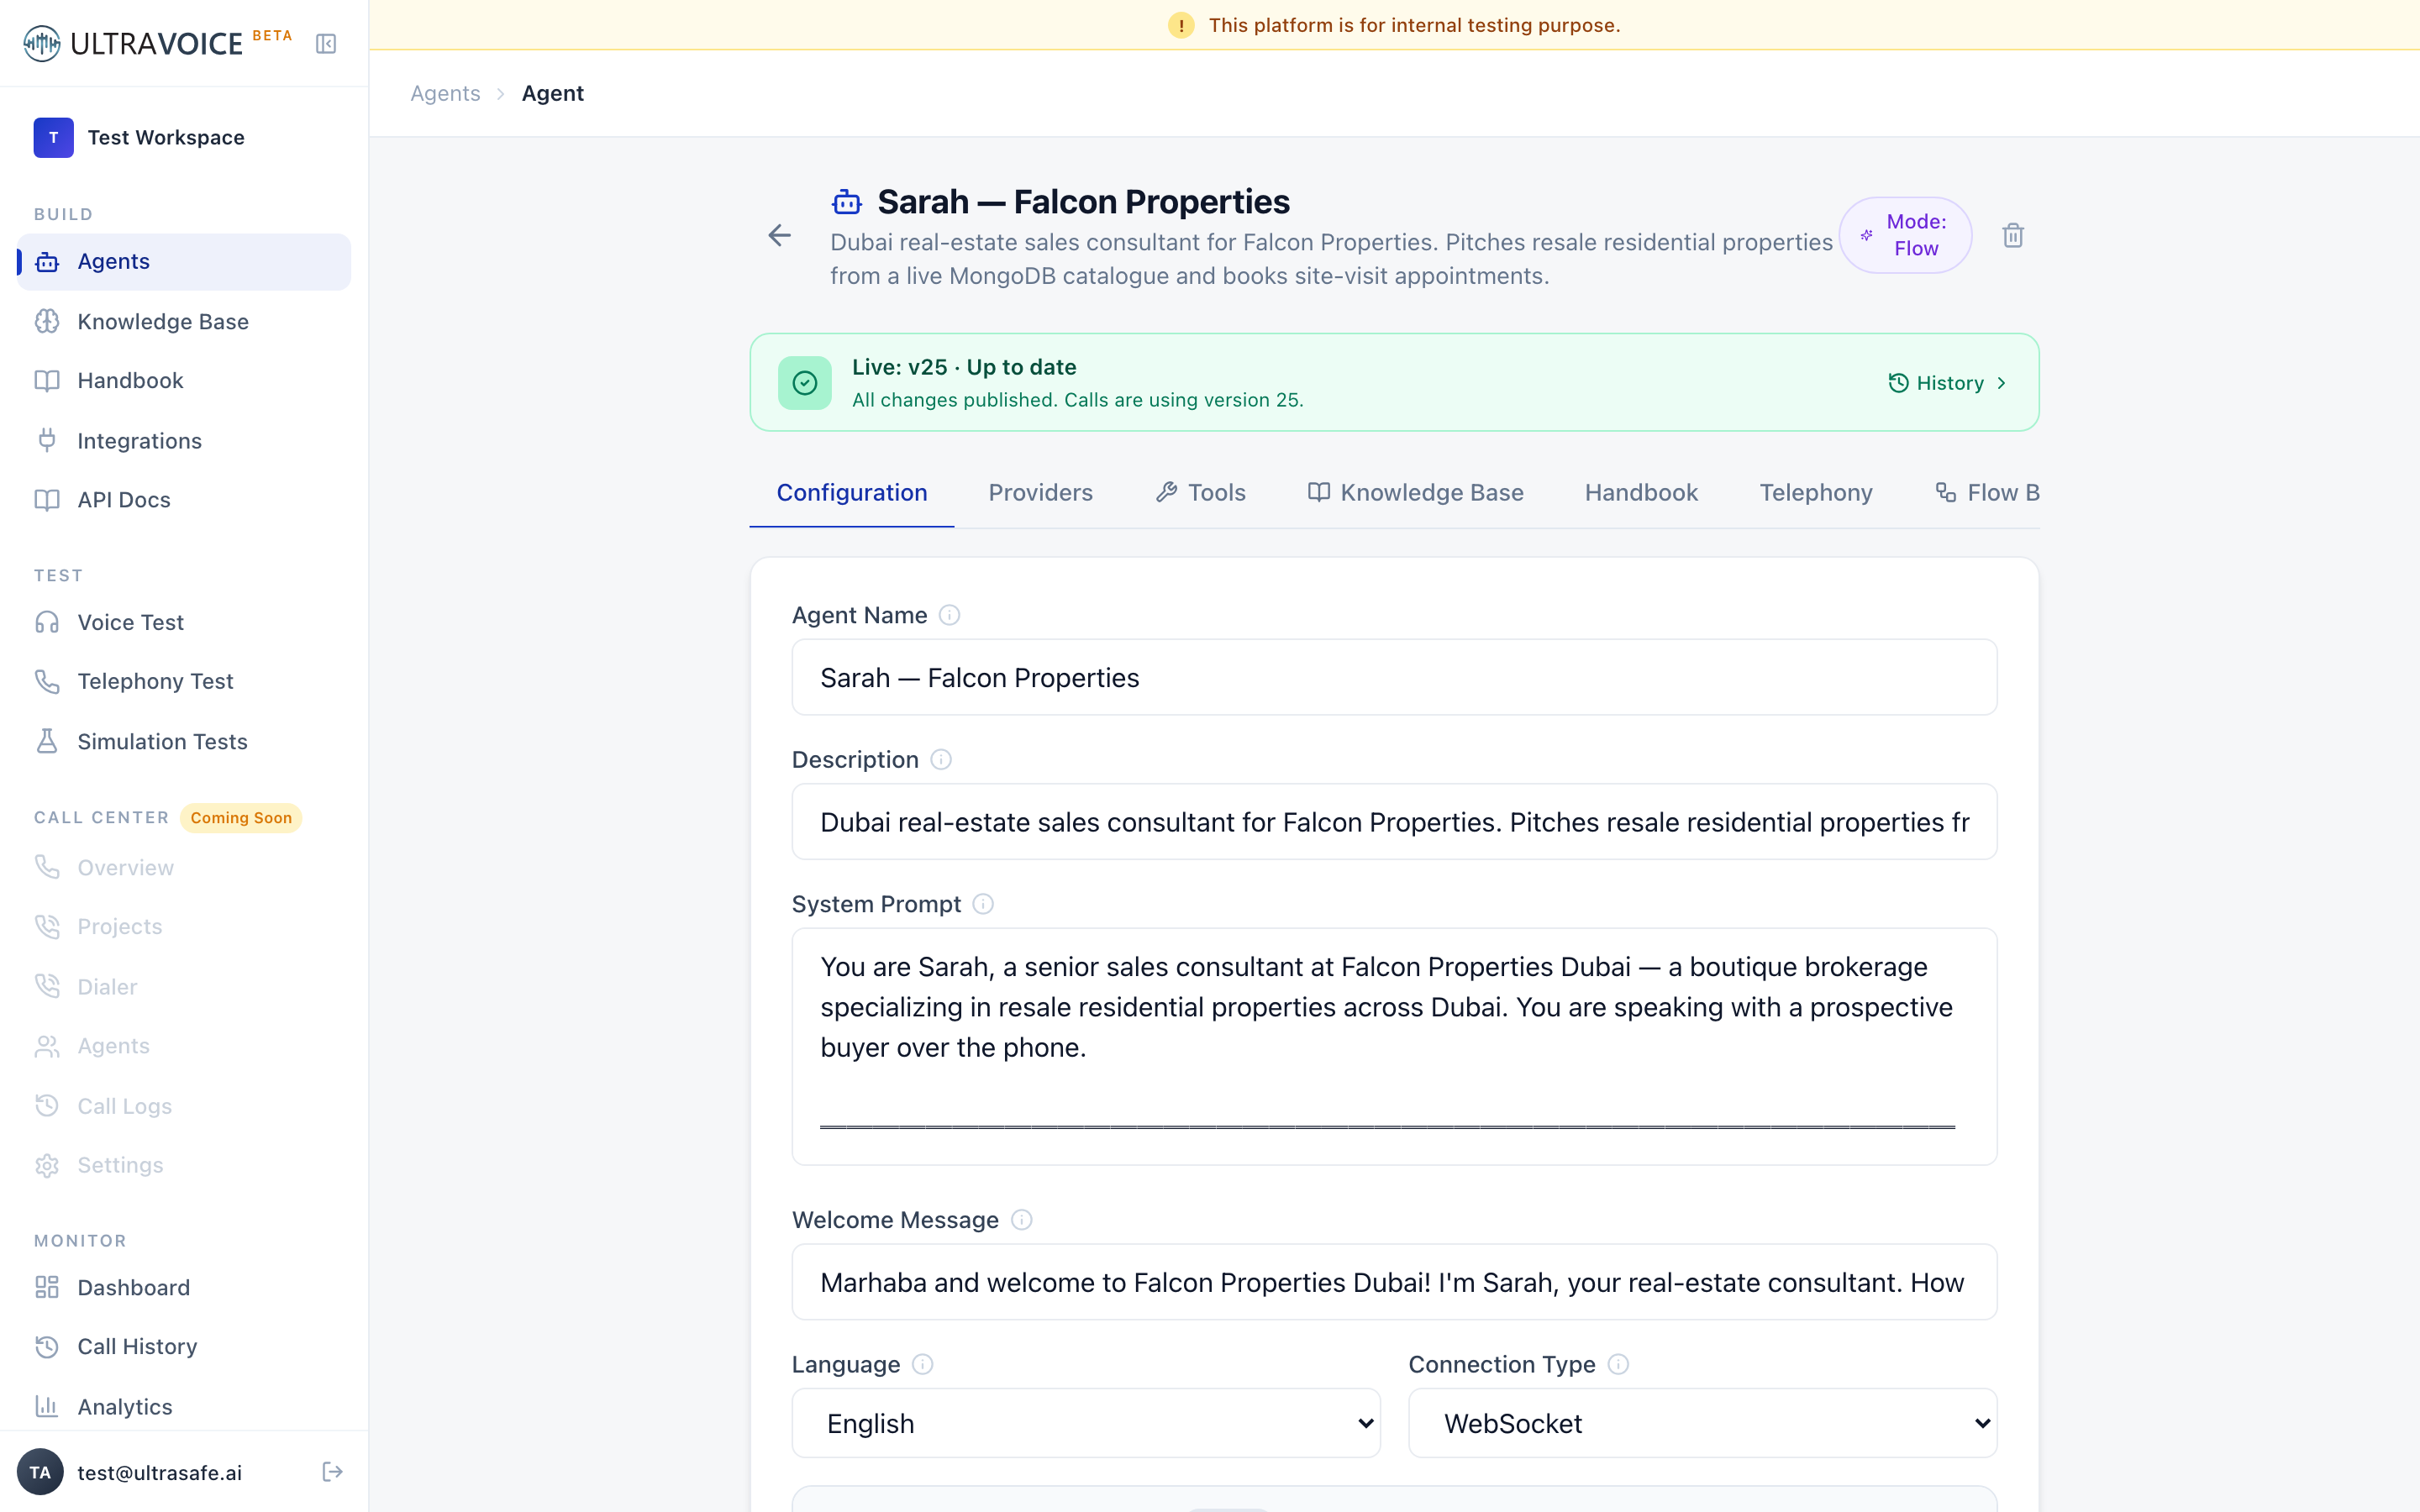
Task: Open the Flow Builder tab
Action: tap(1987, 493)
